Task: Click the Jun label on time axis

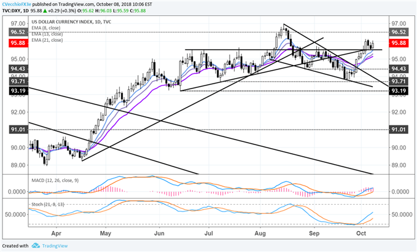Action: point(159,234)
